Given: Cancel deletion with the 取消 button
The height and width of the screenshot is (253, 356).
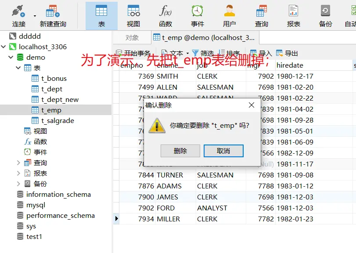Looking at the screenshot, I should coord(223,151).
